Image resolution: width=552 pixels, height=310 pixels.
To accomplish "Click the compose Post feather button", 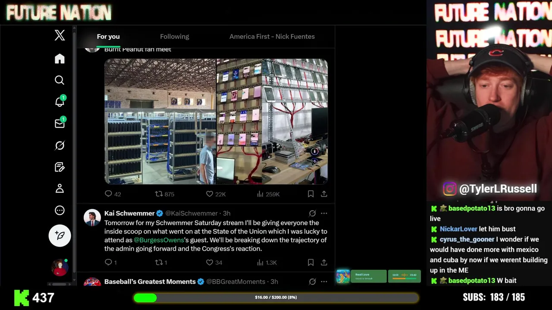I will click(60, 236).
